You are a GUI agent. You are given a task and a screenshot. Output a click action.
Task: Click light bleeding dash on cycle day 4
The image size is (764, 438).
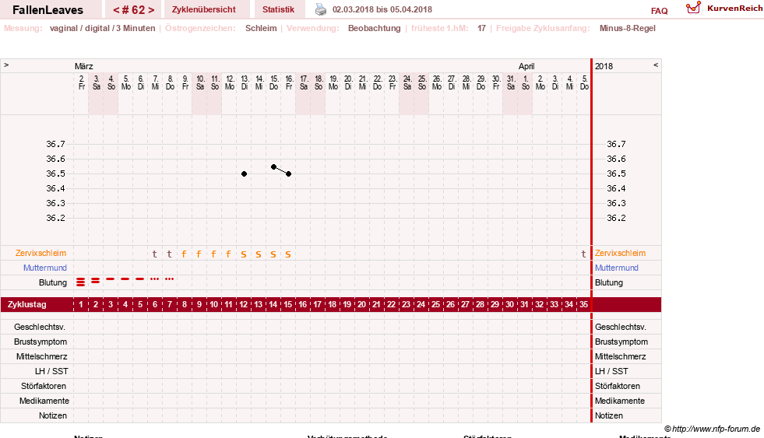click(x=125, y=279)
